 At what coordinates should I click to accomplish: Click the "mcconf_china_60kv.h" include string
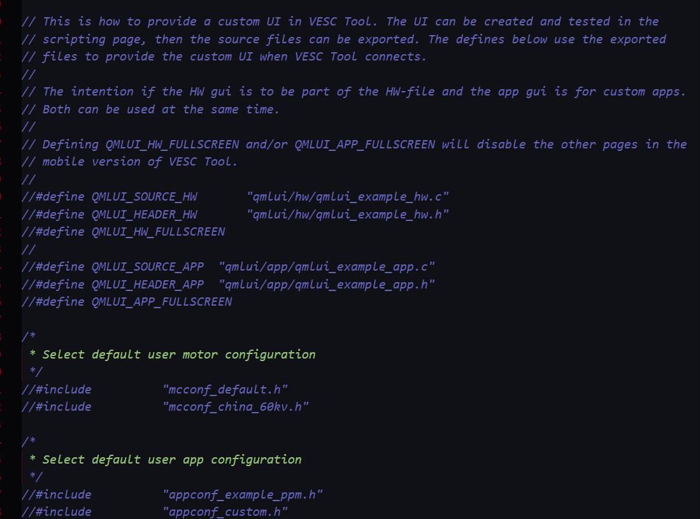pyautogui.click(x=236, y=406)
